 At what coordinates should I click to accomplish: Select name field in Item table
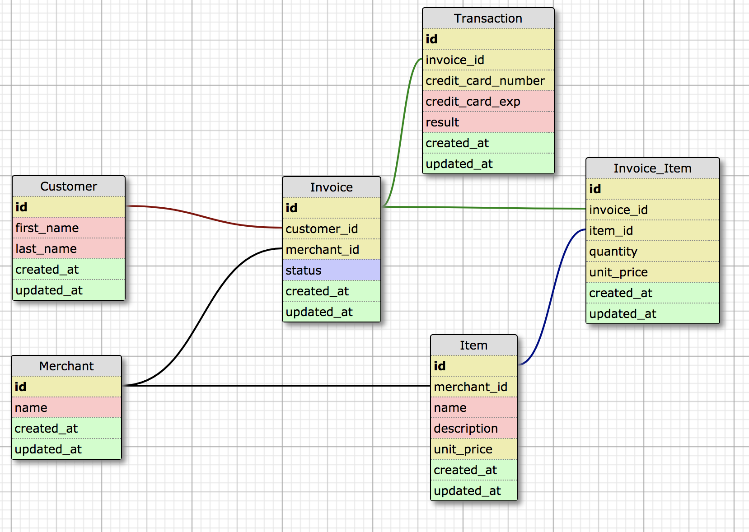pyautogui.click(x=474, y=408)
